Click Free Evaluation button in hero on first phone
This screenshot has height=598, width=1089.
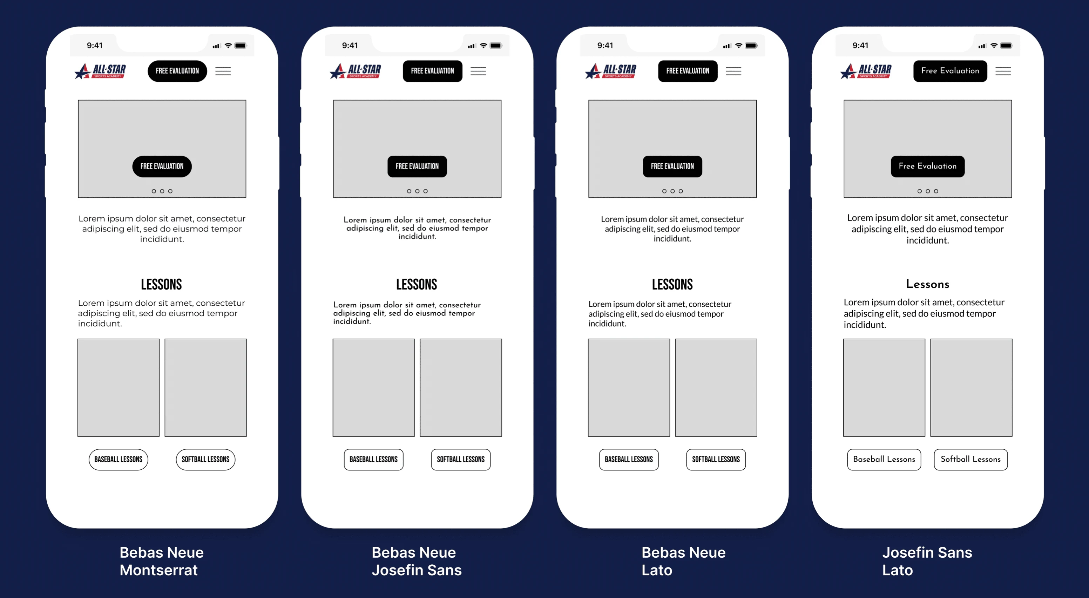(162, 166)
